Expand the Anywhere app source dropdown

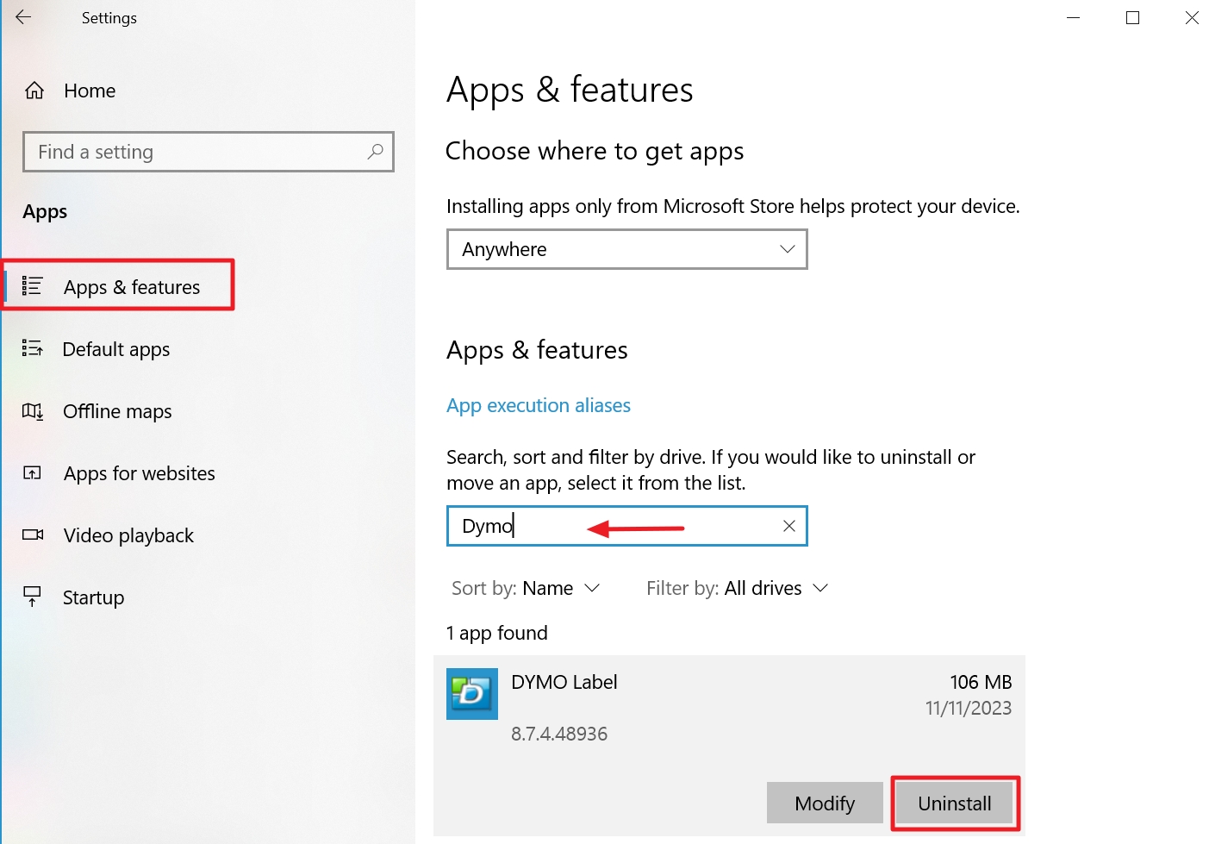pos(627,249)
